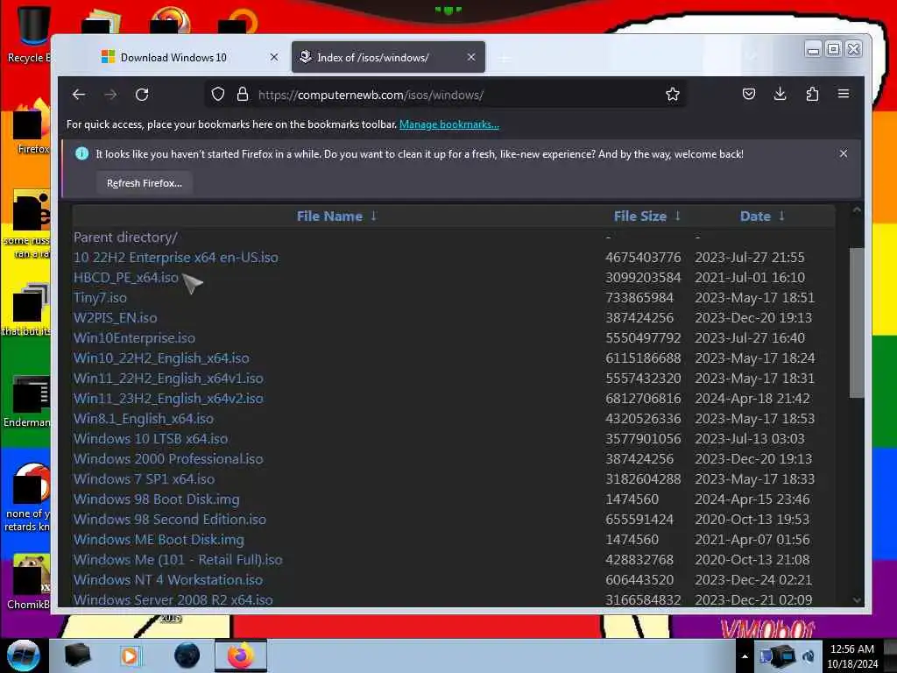
Task: Go back using the browser back arrow
Action: (x=78, y=95)
